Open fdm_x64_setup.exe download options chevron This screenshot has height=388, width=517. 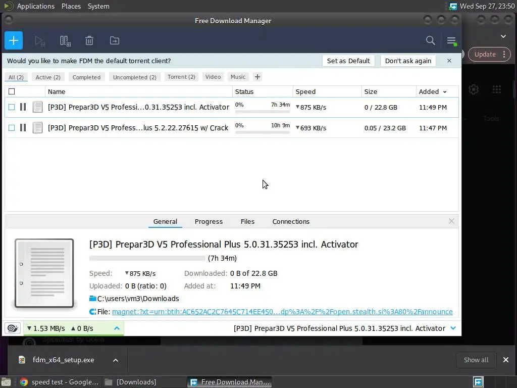tap(116, 360)
